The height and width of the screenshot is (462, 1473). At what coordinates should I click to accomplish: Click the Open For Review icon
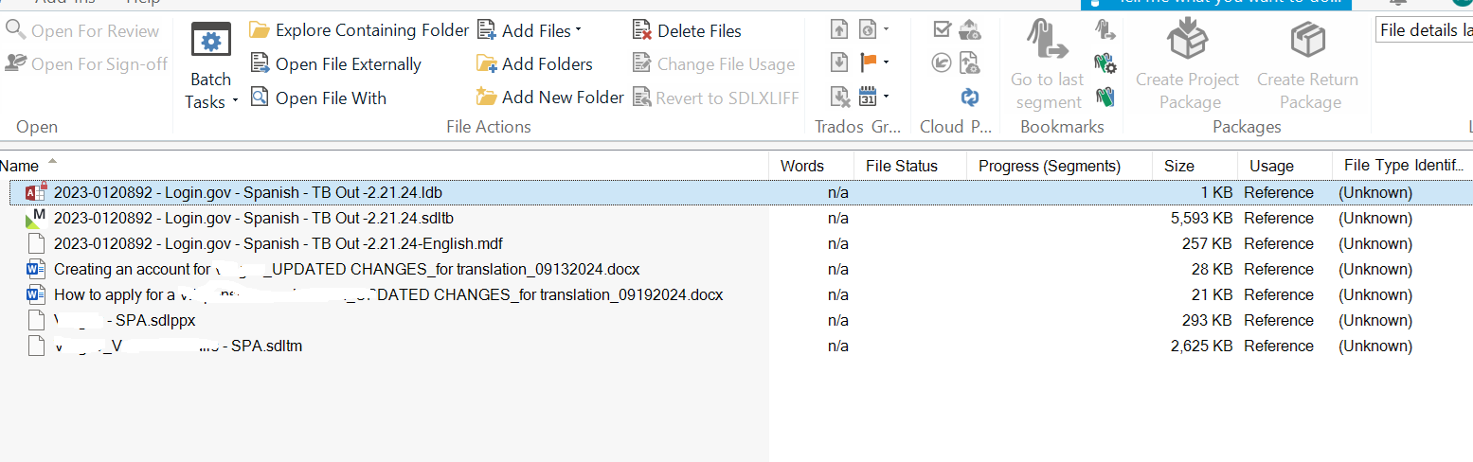[x=16, y=29]
